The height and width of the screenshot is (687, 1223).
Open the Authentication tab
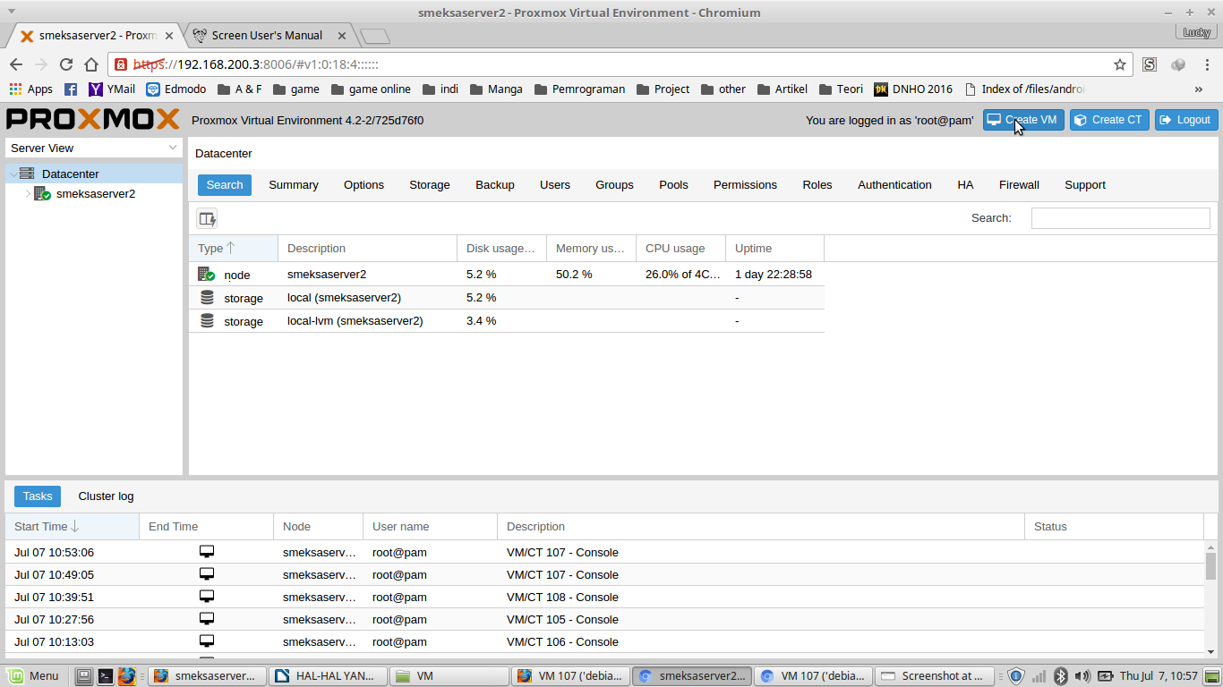pos(894,185)
